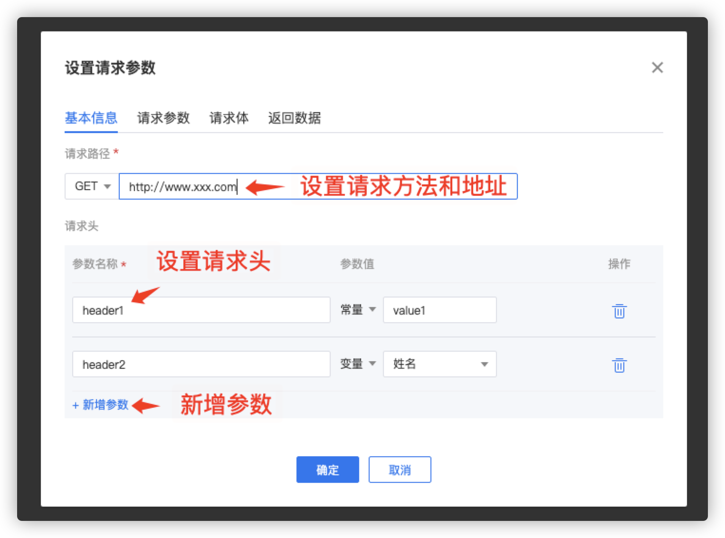Click the 操作 column header
Viewport: 725px width, 538px height.
click(x=619, y=264)
